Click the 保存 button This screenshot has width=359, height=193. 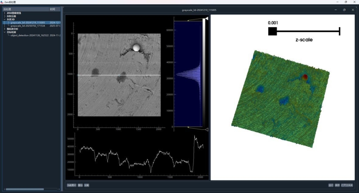pyautogui.click(x=337, y=185)
